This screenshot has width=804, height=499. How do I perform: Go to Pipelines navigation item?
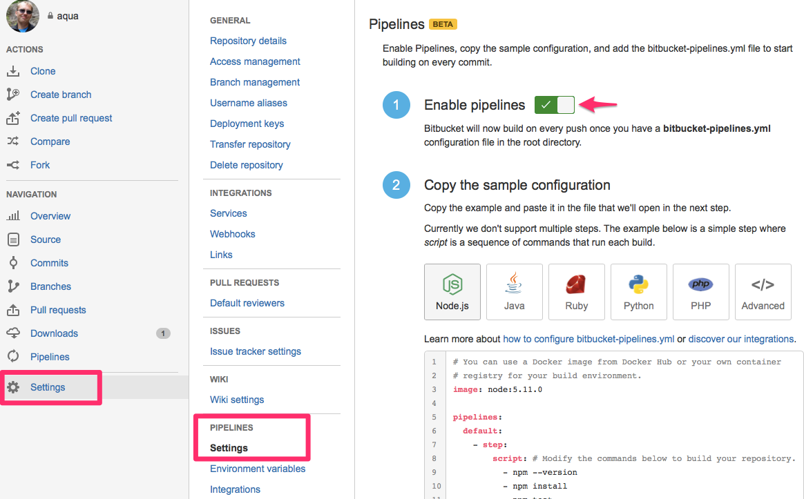point(50,357)
